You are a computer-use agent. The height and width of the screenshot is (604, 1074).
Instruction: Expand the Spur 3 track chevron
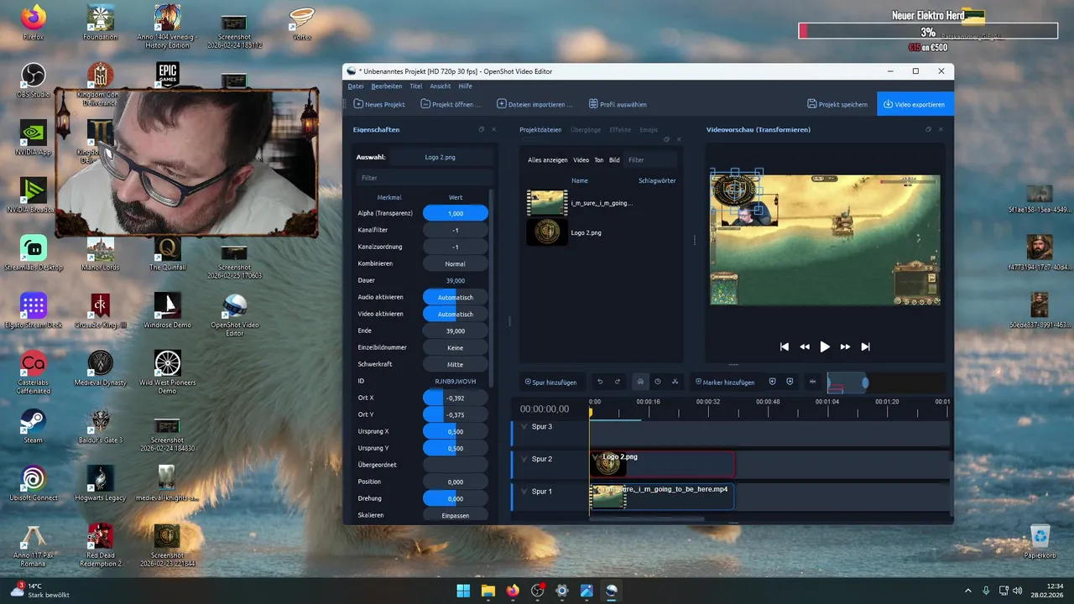524,427
